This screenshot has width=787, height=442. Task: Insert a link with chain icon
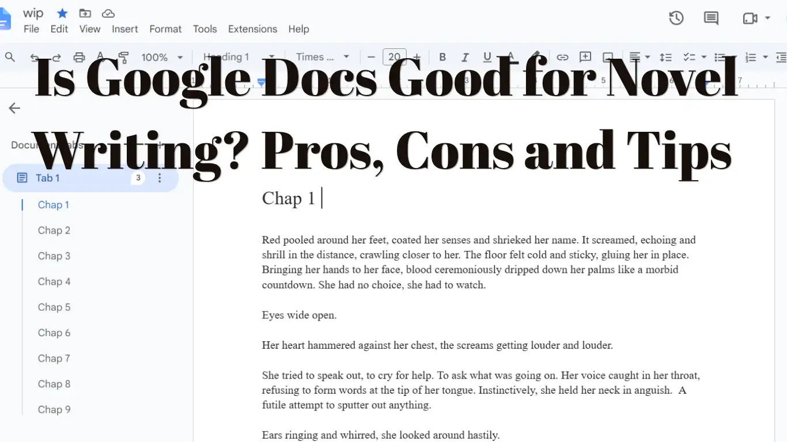(562, 57)
